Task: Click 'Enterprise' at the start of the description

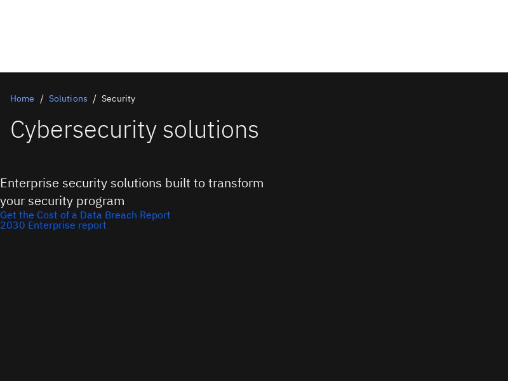Action: [29, 183]
